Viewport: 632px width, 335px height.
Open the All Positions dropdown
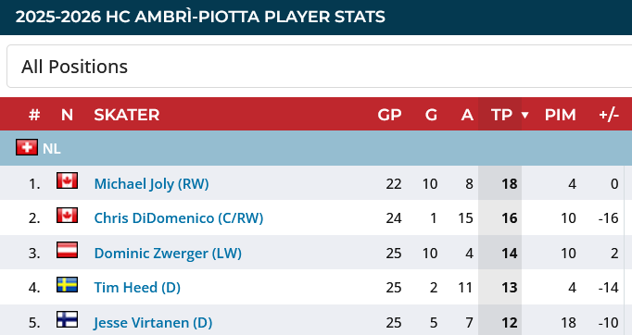click(x=319, y=67)
